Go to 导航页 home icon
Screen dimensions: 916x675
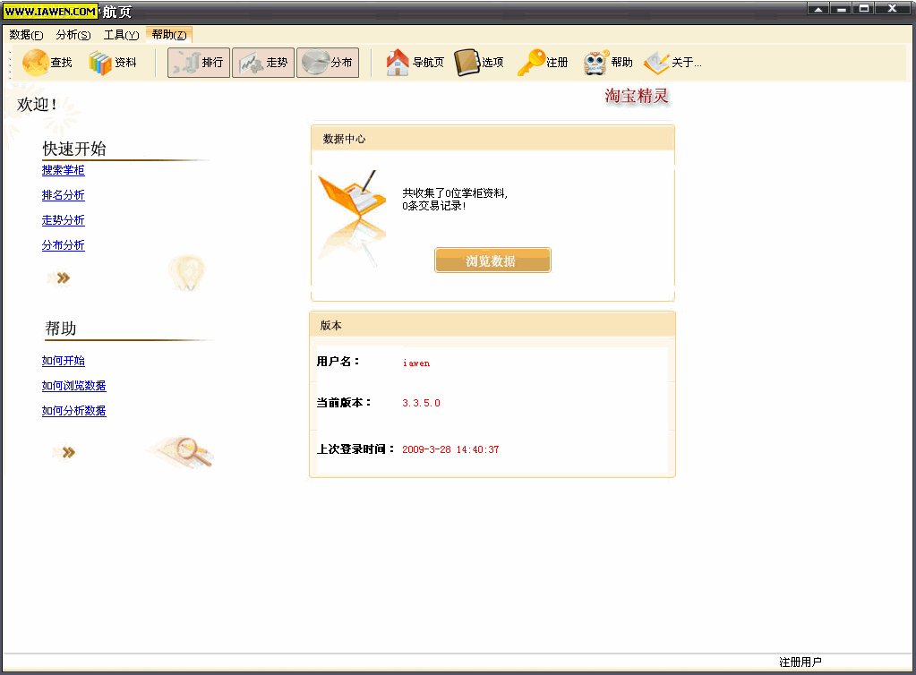tap(398, 63)
